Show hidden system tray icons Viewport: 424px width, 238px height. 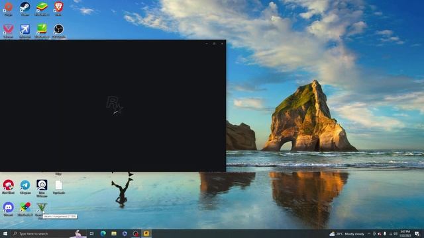(x=369, y=233)
